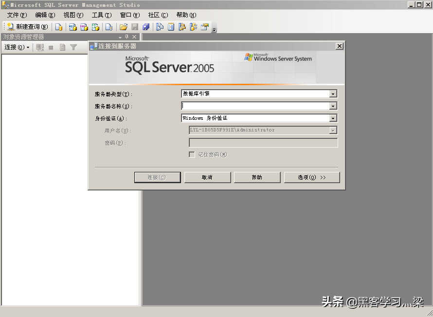Click the Refresh icon in Object Explorer toolbar
The width and height of the screenshot is (433, 317).
(x=62, y=48)
